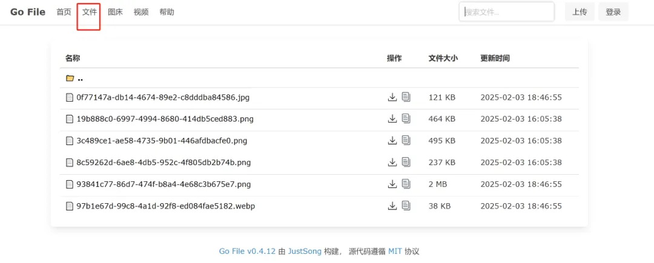
Task: Click the 名称 column header
Action: (x=73, y=58)
